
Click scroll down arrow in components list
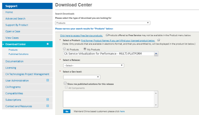pos(156,105)
